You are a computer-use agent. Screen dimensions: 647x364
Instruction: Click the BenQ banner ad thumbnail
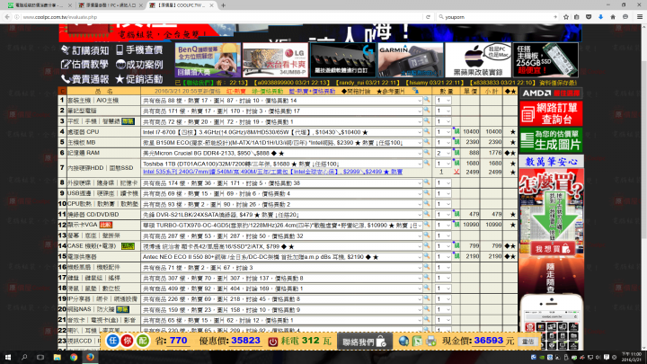(208, 60)
